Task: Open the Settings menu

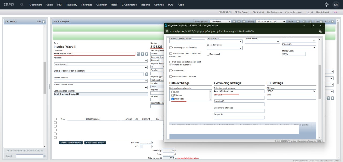Action: click(x=159, y=5)
